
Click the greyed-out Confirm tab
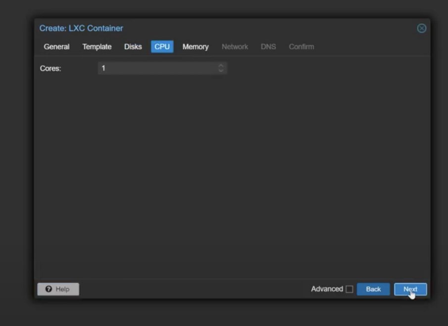(301, 47)
